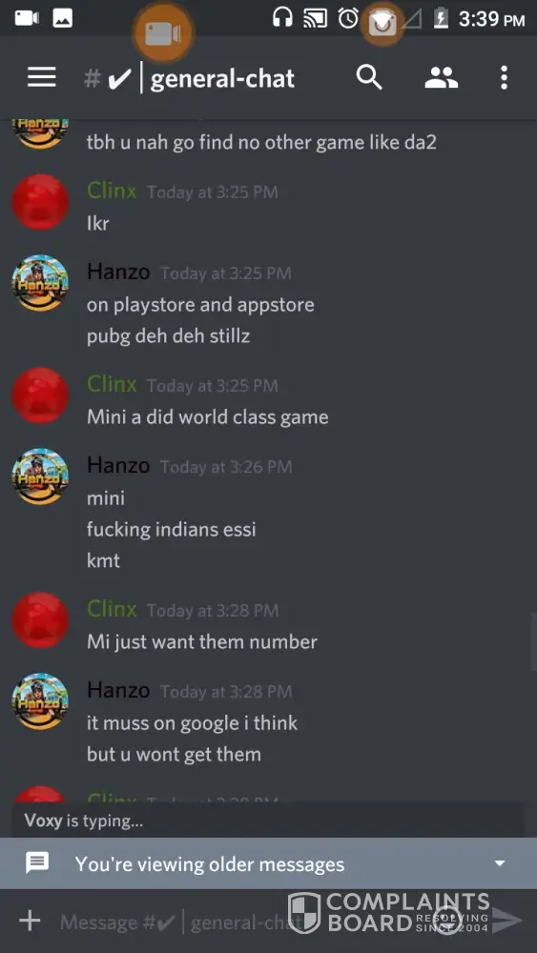Tap Clinx's red avatar beside Ikr

(x=40, y=202)
